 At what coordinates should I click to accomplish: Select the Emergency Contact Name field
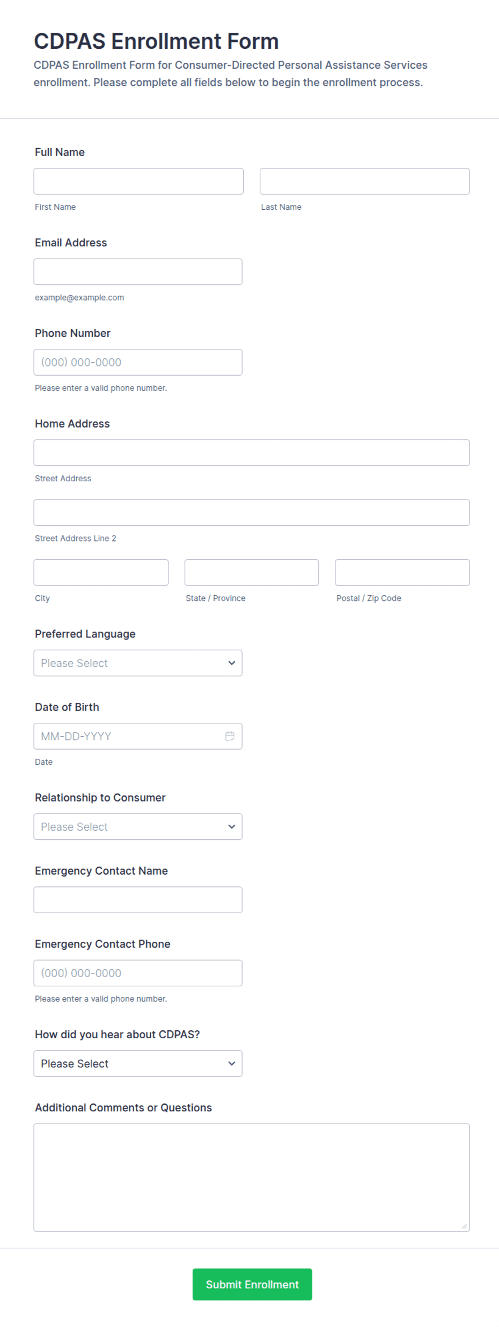(138, 900)
